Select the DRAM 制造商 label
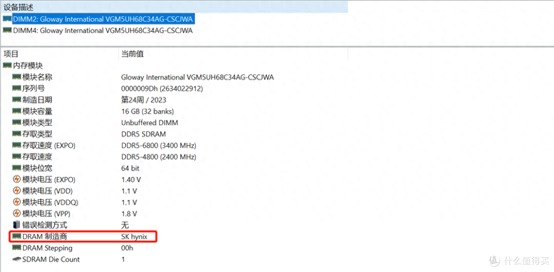 45,237
